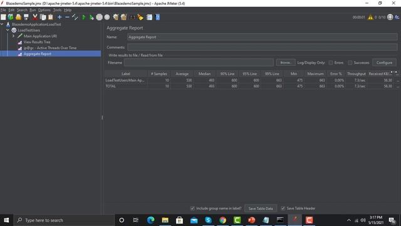Click the Copy toolbar icon

coord(43,17)
